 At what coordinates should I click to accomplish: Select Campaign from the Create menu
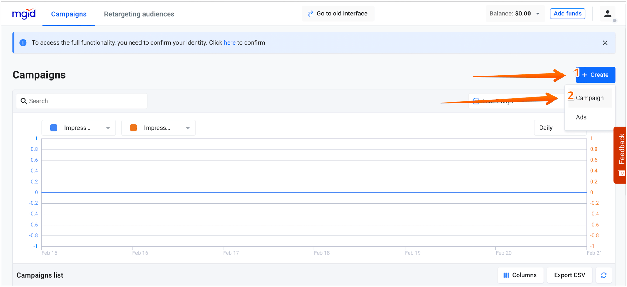tap(590, 98)
